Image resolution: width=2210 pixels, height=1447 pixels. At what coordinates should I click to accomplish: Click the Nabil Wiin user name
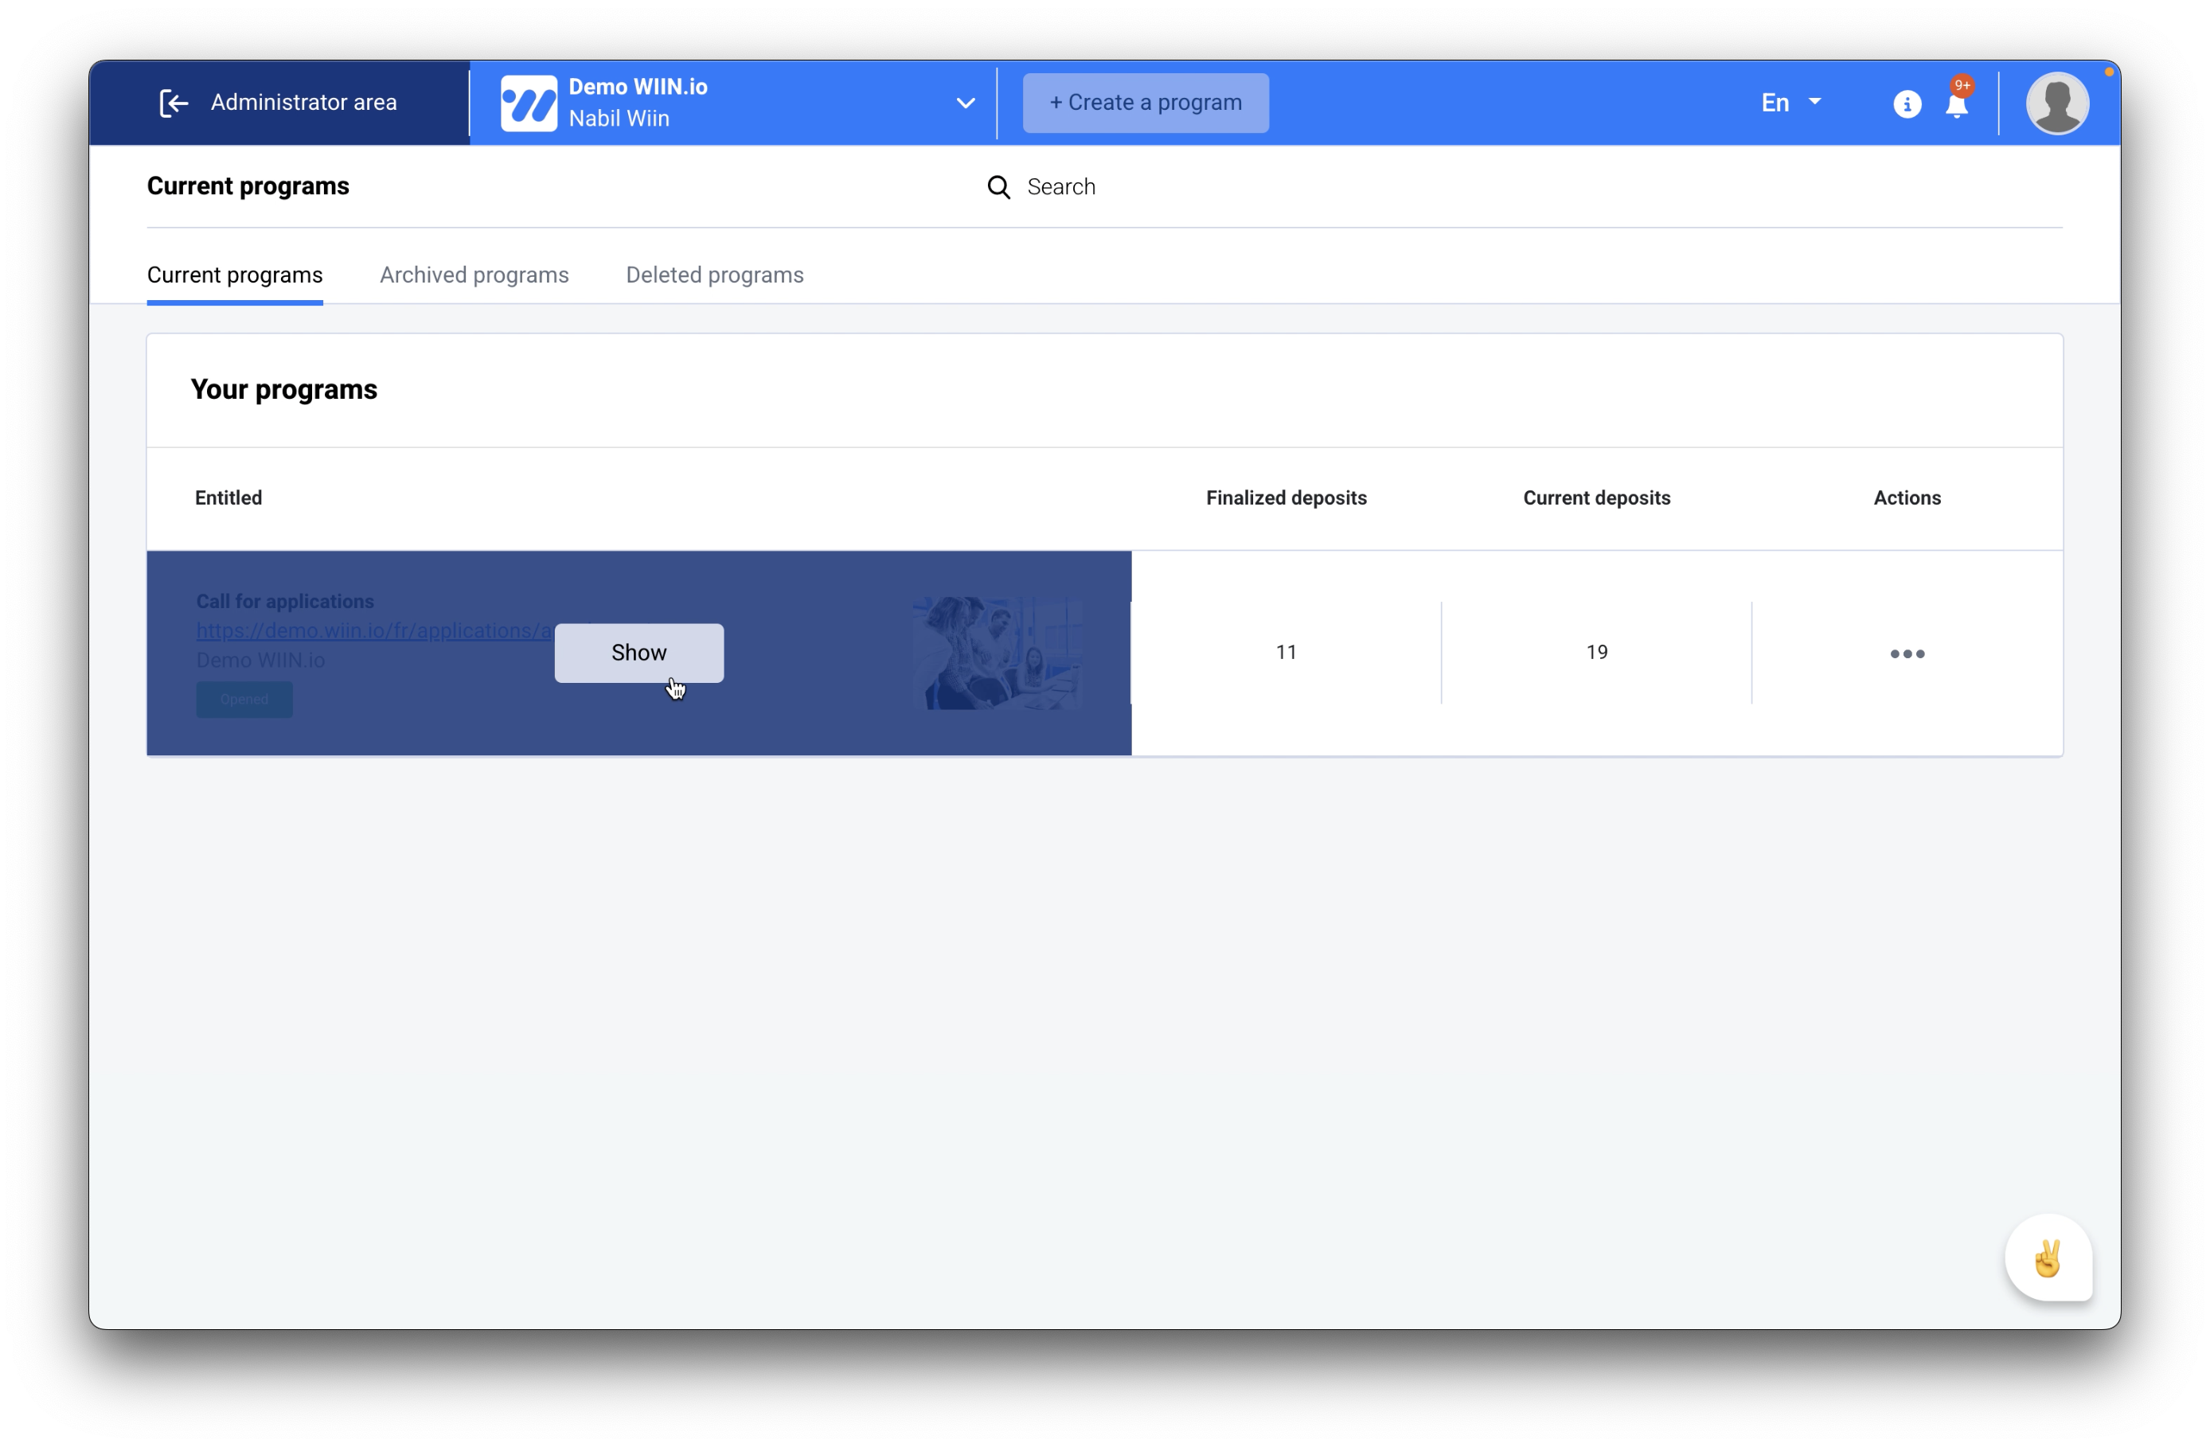coord(619,119)
